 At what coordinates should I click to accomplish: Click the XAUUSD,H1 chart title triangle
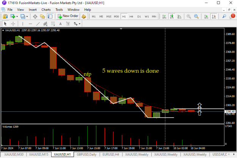pos(3,30)
